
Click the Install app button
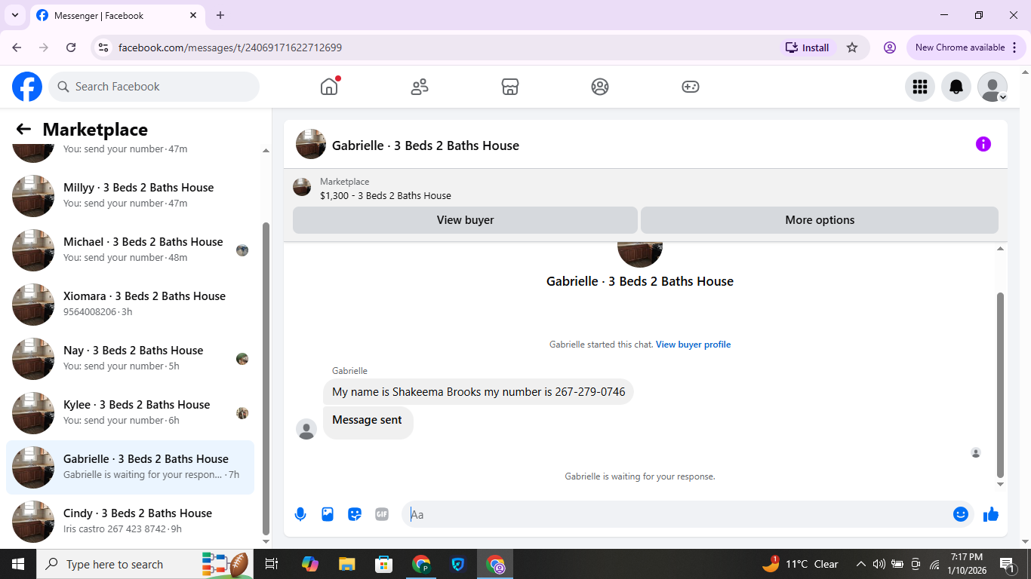pos(808,47)
